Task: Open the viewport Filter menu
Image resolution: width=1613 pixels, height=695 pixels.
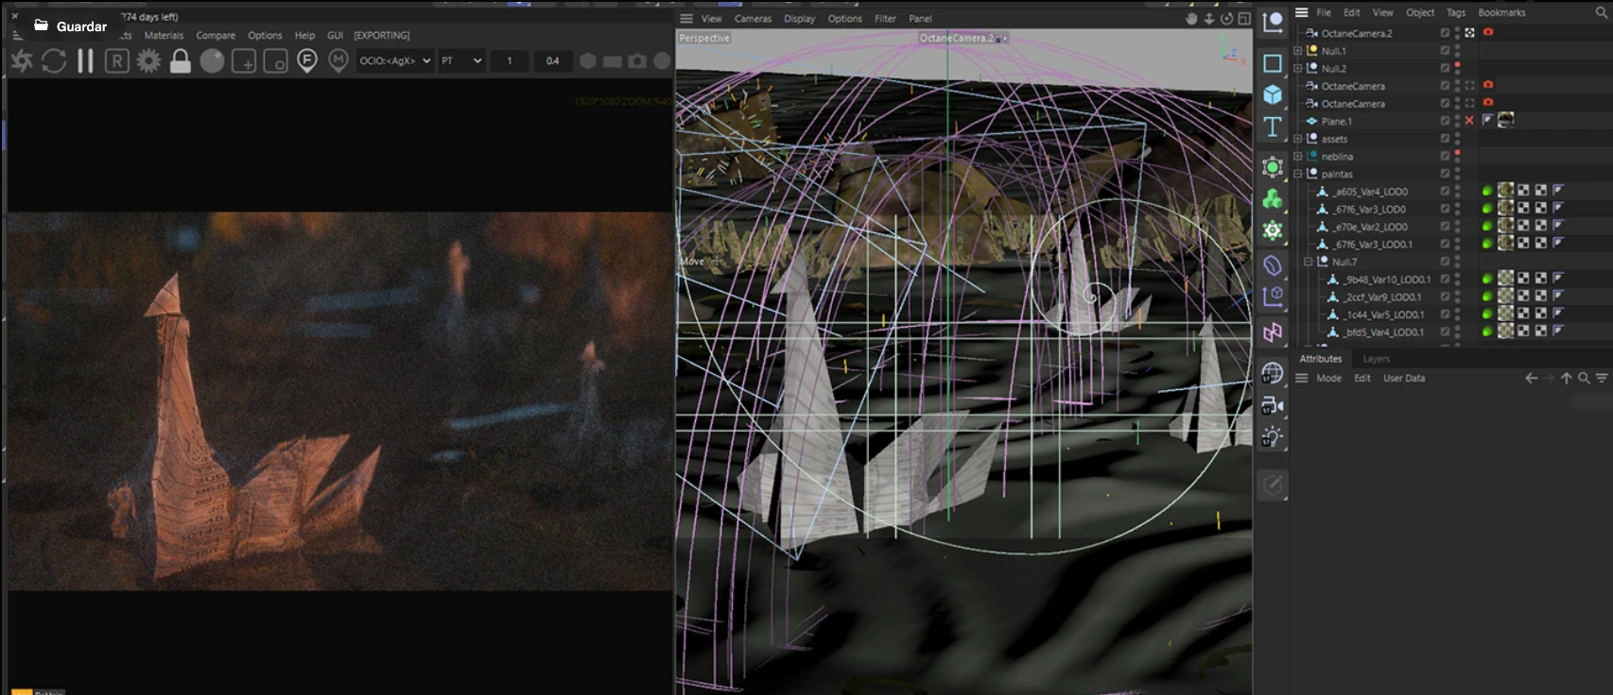Action: click(x=885, y=19)
